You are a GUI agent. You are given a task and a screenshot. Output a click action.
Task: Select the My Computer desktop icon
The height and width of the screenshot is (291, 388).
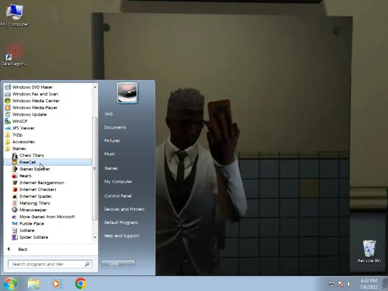point(15,15)
